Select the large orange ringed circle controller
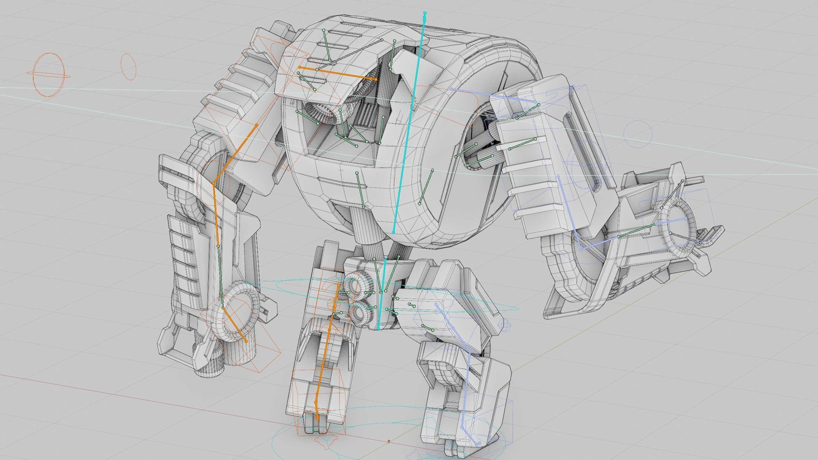Viewport: 818px width, 460px height. [x=49, y=75]
